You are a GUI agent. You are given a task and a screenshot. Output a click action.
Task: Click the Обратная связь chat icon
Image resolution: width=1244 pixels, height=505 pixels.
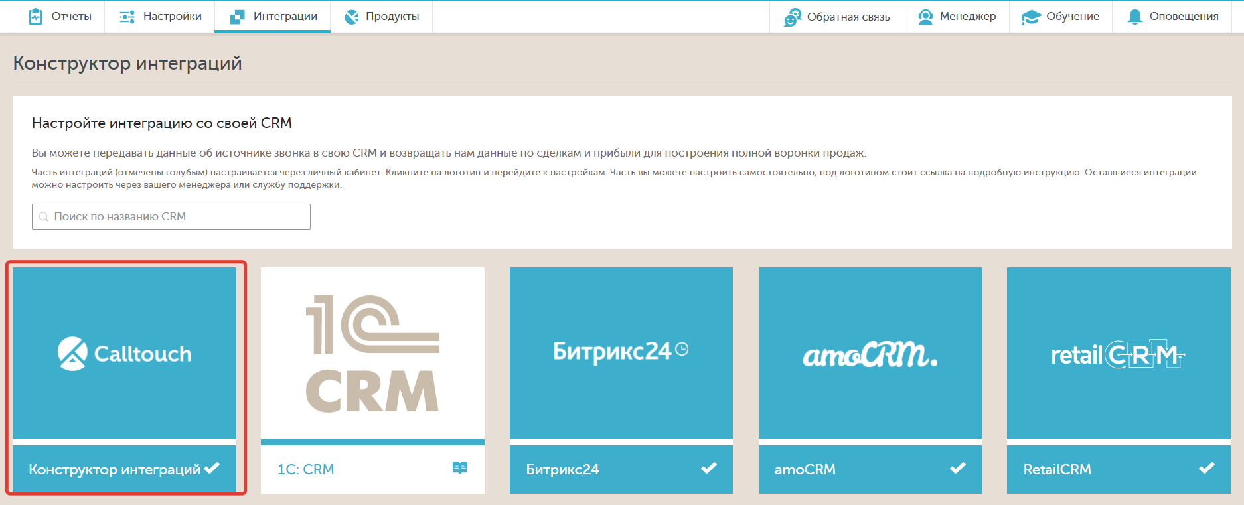793,17
